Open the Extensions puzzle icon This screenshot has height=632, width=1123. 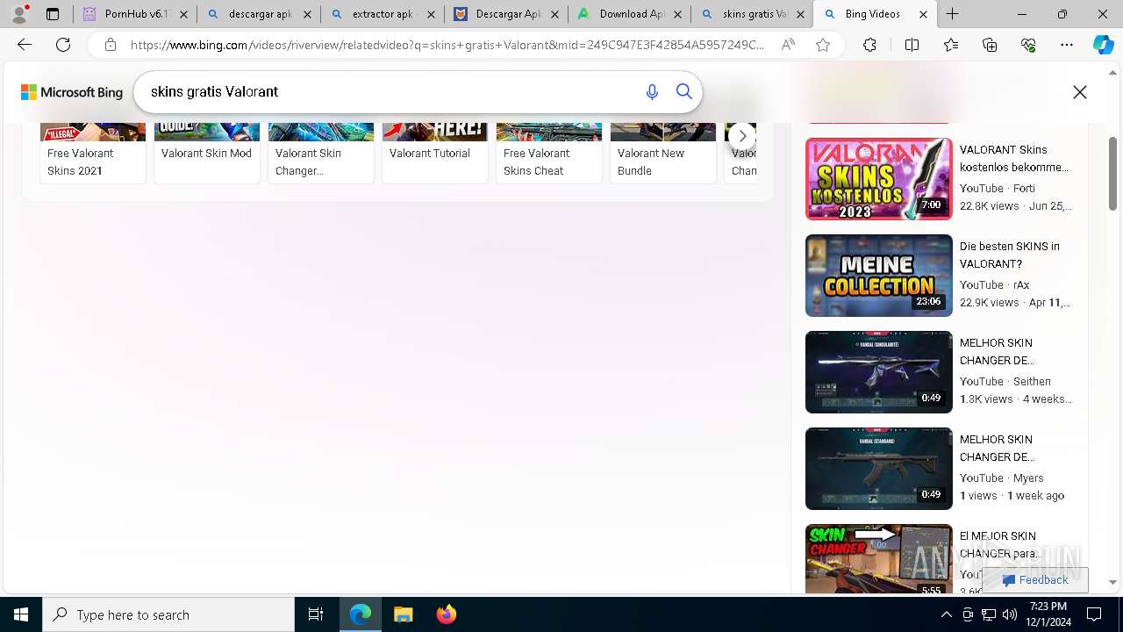(x=869, y=45)
